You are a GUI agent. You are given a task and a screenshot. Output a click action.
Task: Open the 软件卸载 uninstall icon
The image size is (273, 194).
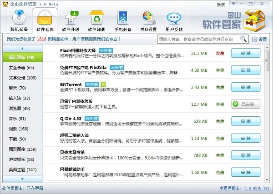tap(96, 21)
